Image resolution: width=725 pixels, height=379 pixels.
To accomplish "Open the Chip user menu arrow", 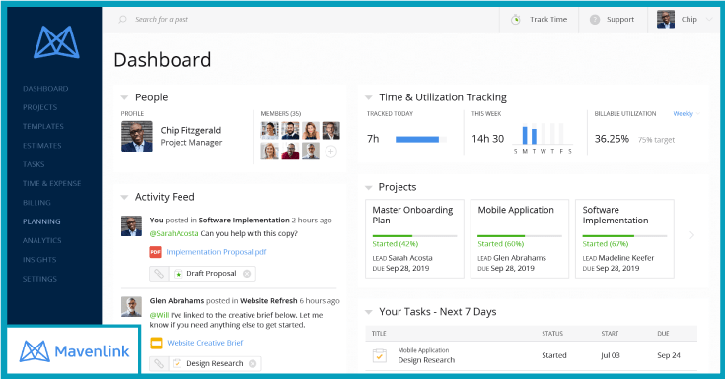I will 709,20.
